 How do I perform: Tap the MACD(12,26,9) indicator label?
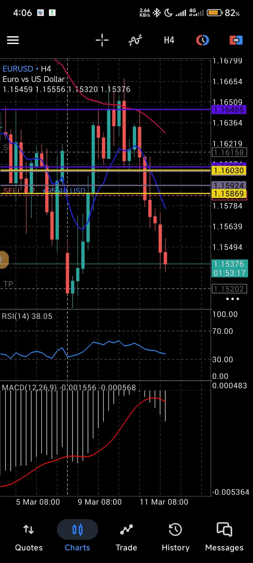coord(29,388)
